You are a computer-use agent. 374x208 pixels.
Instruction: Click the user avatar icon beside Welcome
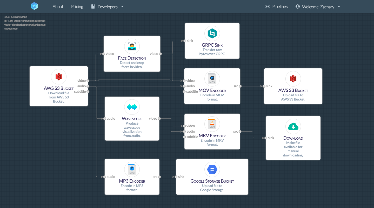(x=298, y=7)
